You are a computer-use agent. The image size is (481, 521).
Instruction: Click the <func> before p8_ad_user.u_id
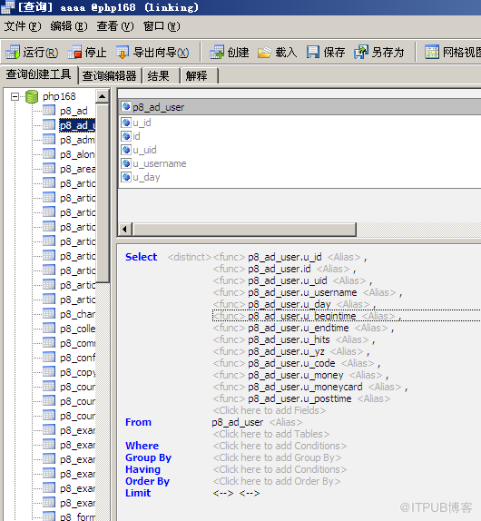click(x=229, y=257)
